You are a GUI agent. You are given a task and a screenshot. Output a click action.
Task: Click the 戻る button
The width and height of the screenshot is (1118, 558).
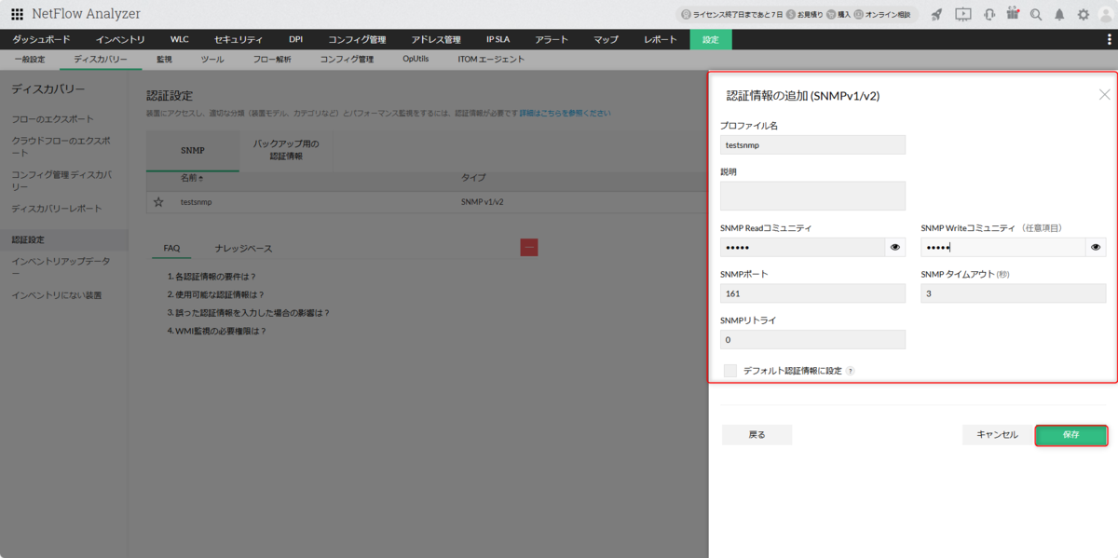coord(757,435)
